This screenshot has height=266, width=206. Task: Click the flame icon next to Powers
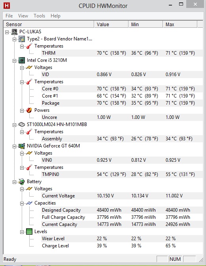point(29,110)
